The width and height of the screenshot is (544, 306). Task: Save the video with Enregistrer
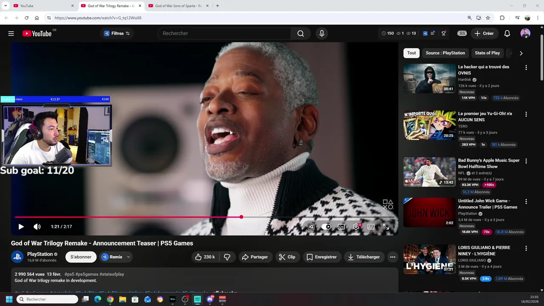tap(321, 257)
